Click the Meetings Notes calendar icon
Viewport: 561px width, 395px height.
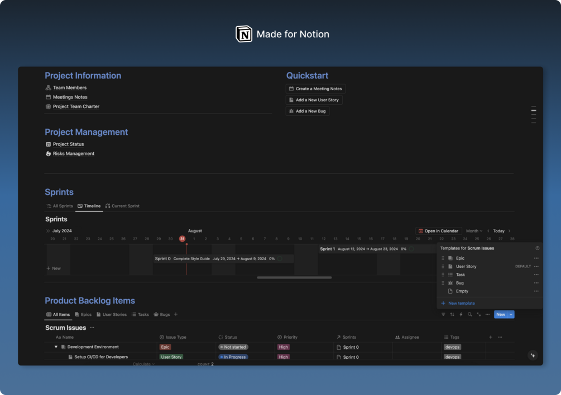pos(49,97)
